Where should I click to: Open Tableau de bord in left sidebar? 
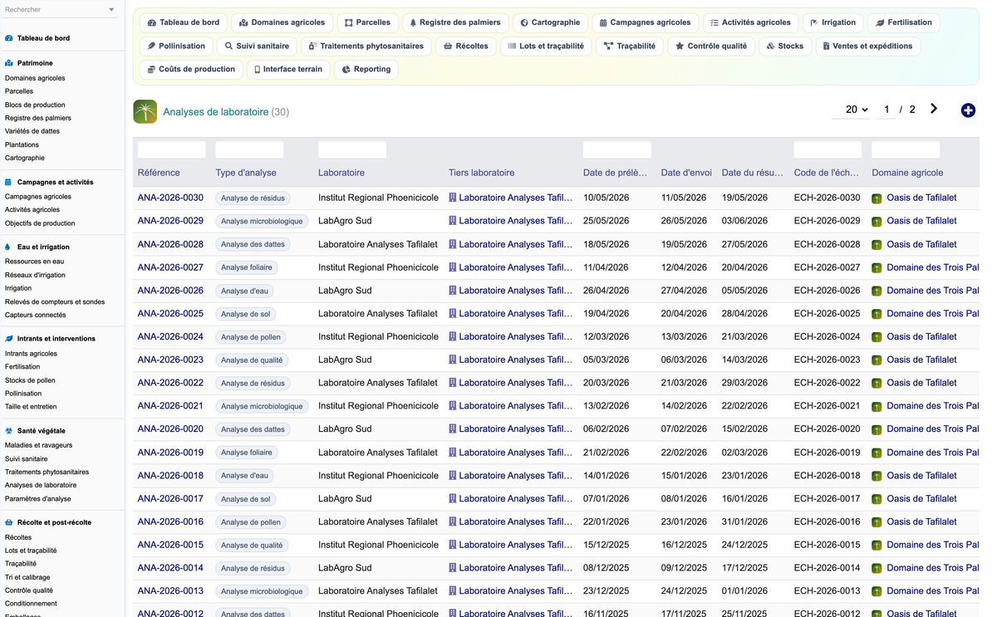click(43, 38)
